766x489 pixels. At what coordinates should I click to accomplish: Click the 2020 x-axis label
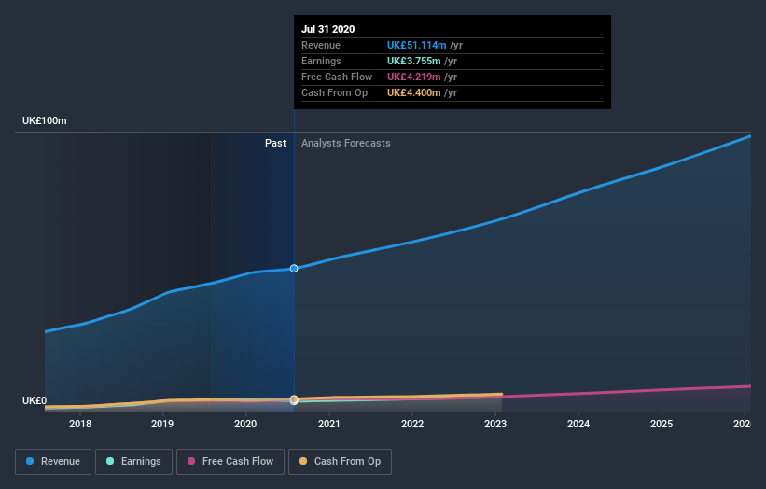pyautogui.click(x=245, y=424)
